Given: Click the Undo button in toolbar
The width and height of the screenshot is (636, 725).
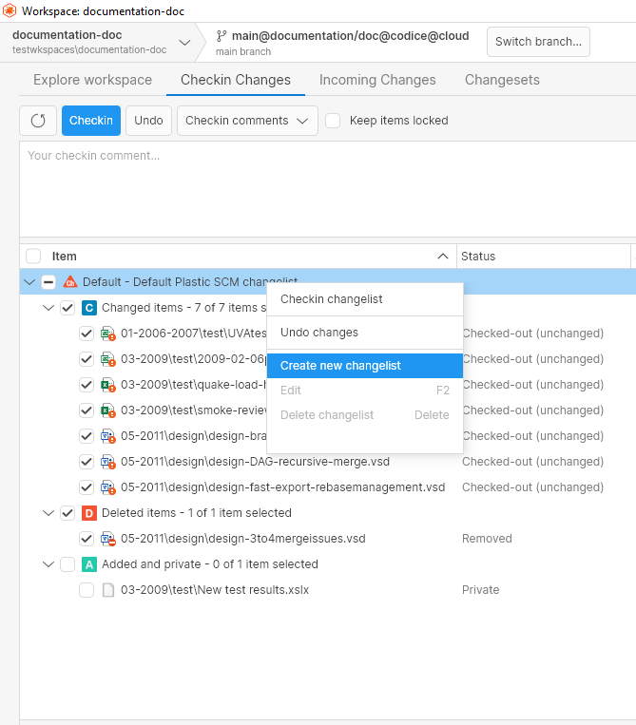Looking at the screenshot, I should (148, 121).
